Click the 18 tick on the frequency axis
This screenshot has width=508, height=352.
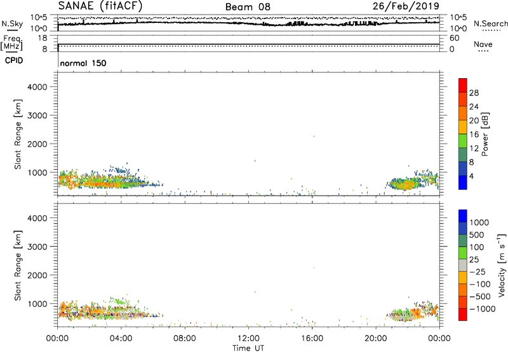point(42,38)
